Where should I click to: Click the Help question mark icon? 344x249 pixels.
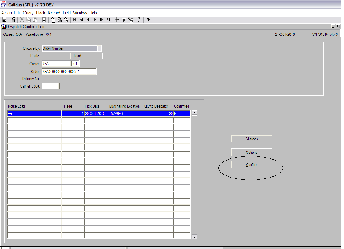point(139,20)
